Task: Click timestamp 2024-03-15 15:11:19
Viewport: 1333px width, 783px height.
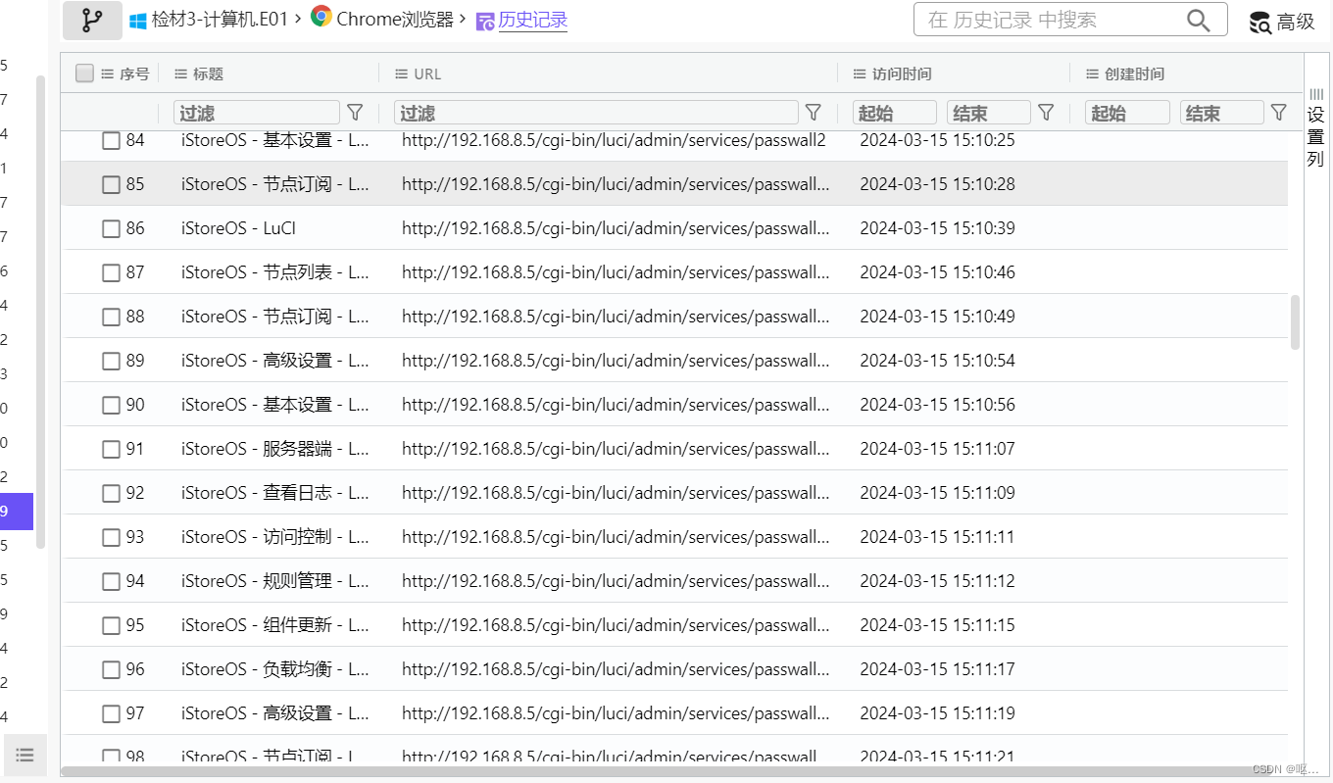Action: (937, 713)
